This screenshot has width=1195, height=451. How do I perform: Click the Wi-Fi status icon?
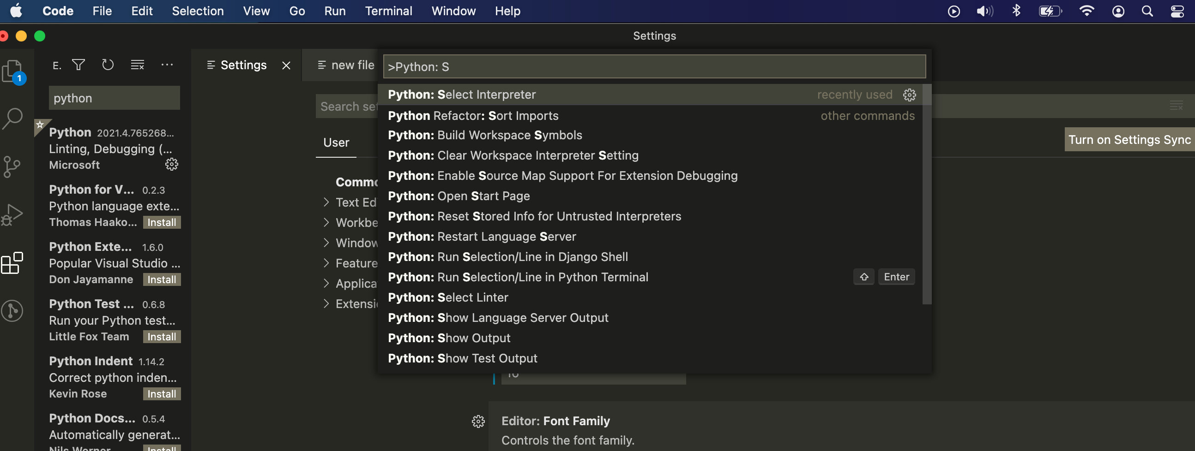(1087, 11)
